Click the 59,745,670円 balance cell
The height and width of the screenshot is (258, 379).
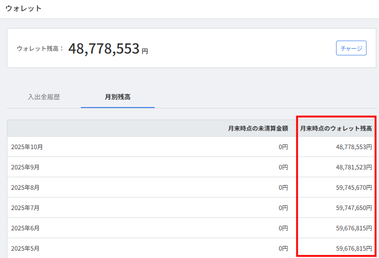pyautogui.click(x=354, y=188)
